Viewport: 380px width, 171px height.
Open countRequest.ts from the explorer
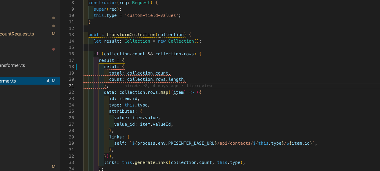pos(17,34)
